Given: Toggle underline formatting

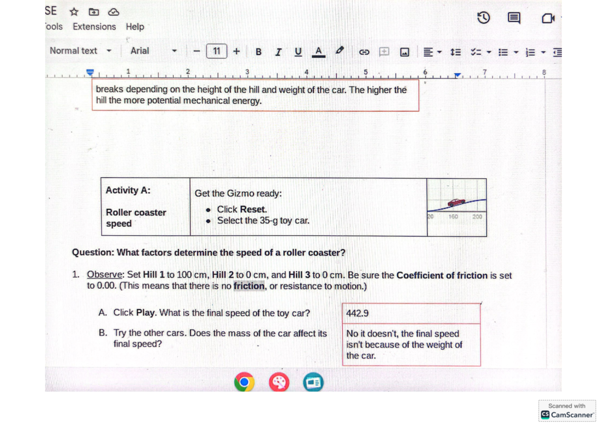Looking at the screenshot, I should 298,51.
